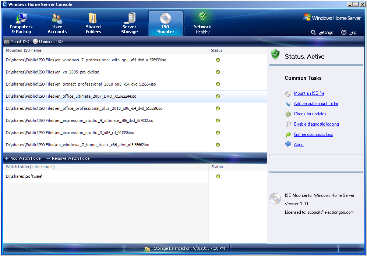The image size is (367, 256).
Task: Click the Status column header of mounted ISOs
Action: tap(237, 50)
